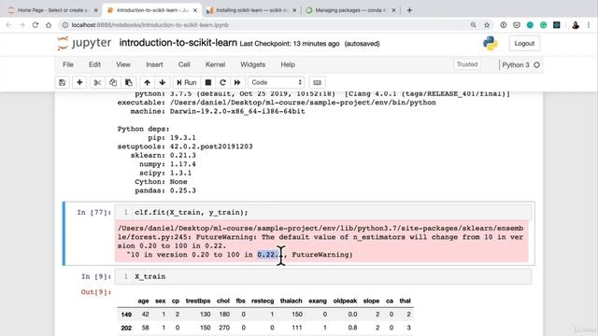Rename notebook title introduction-to-scikit-learn
The width and height of the screenshot is (598, 336).
(178, 43)
